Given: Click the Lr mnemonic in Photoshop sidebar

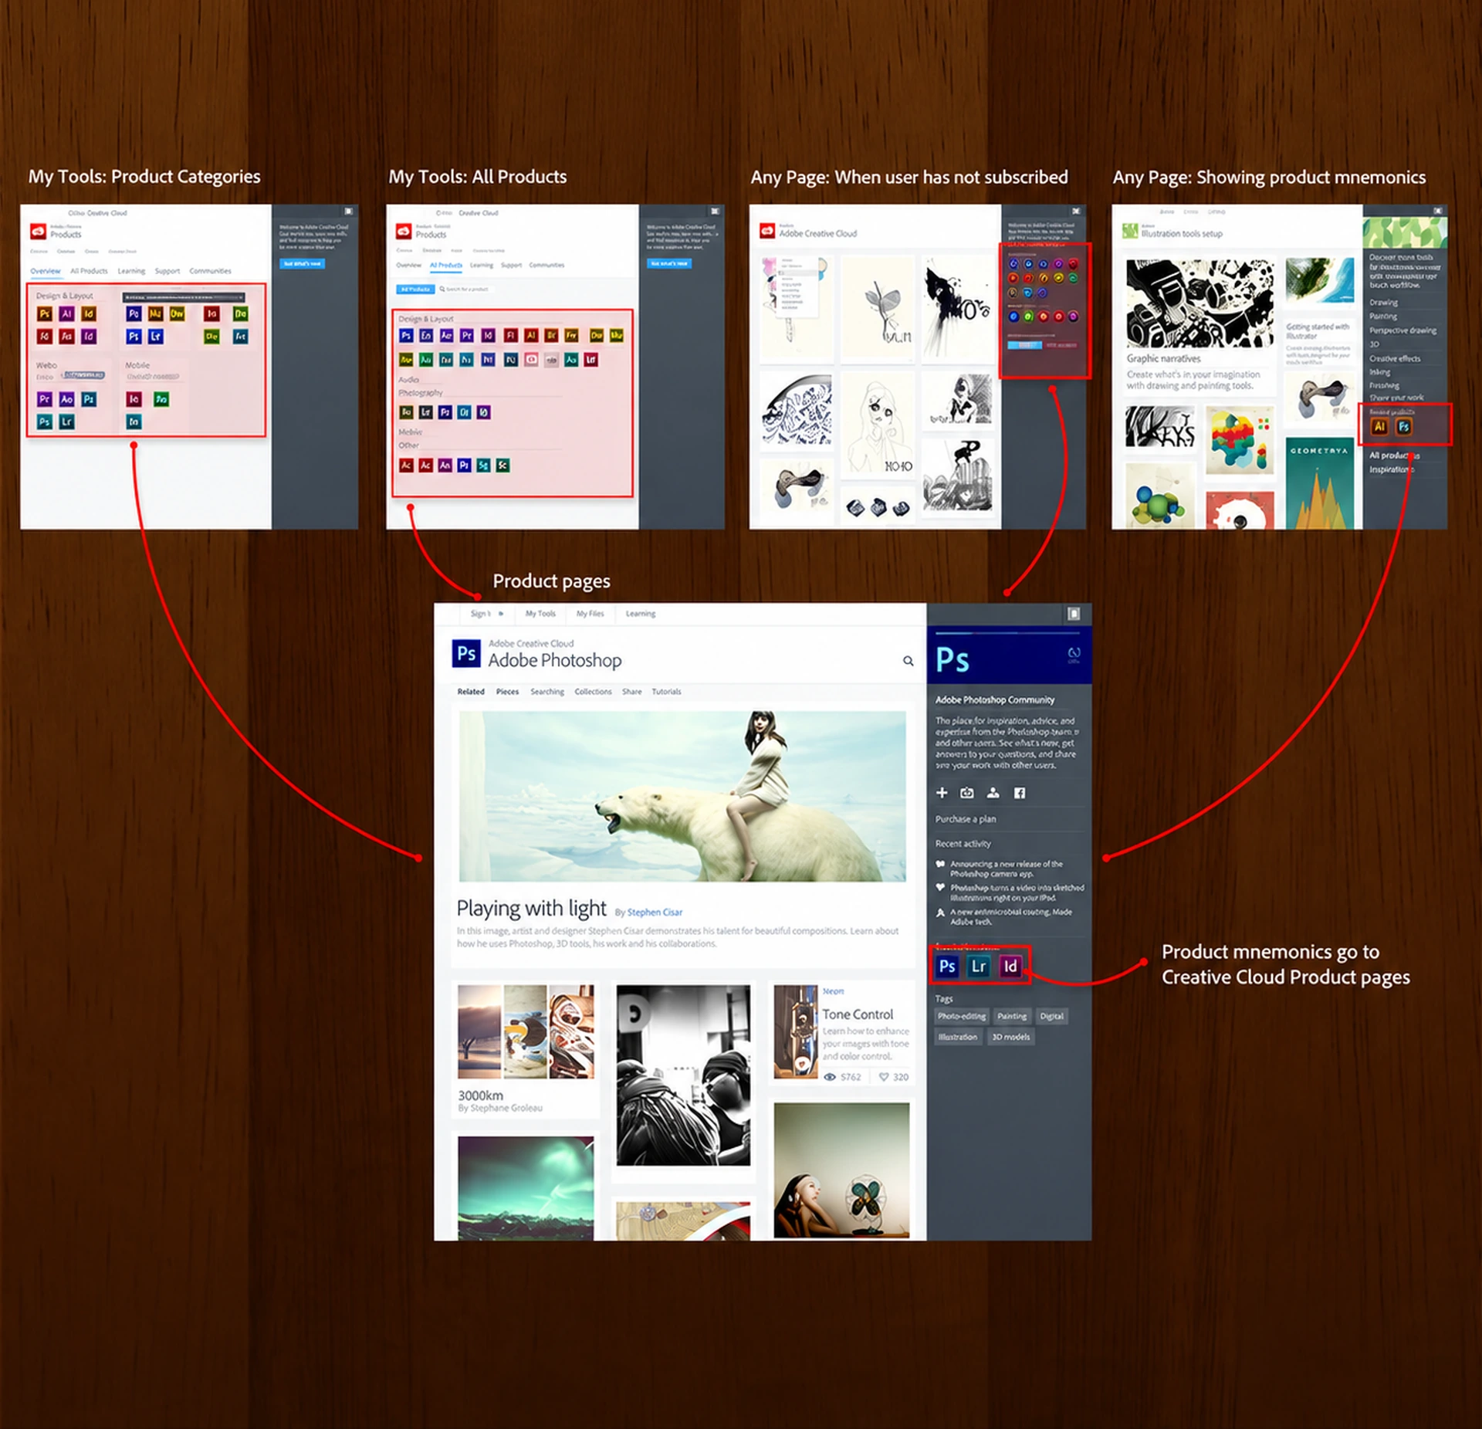Looking at the screenshot, I should click(x=979, y=966).
